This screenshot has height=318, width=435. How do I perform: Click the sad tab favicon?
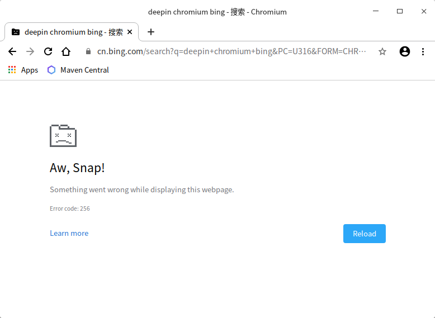coord(16,32)
